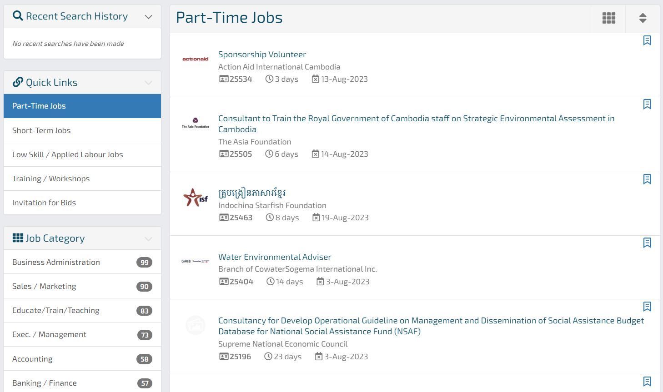Open Short-Term Jobs quick link
Image resolution: width=663 pixels, height=392 pixels.
(41, 130)
